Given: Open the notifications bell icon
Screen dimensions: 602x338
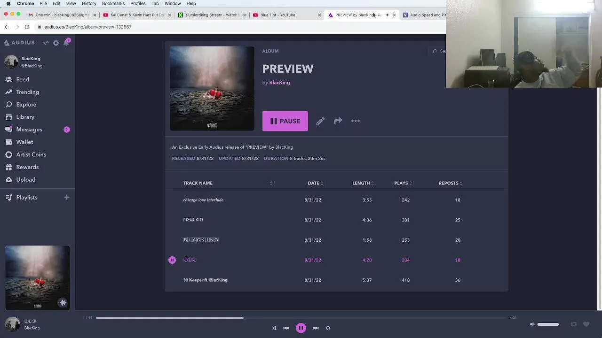Looking at the screenshot, I should 66,42.
